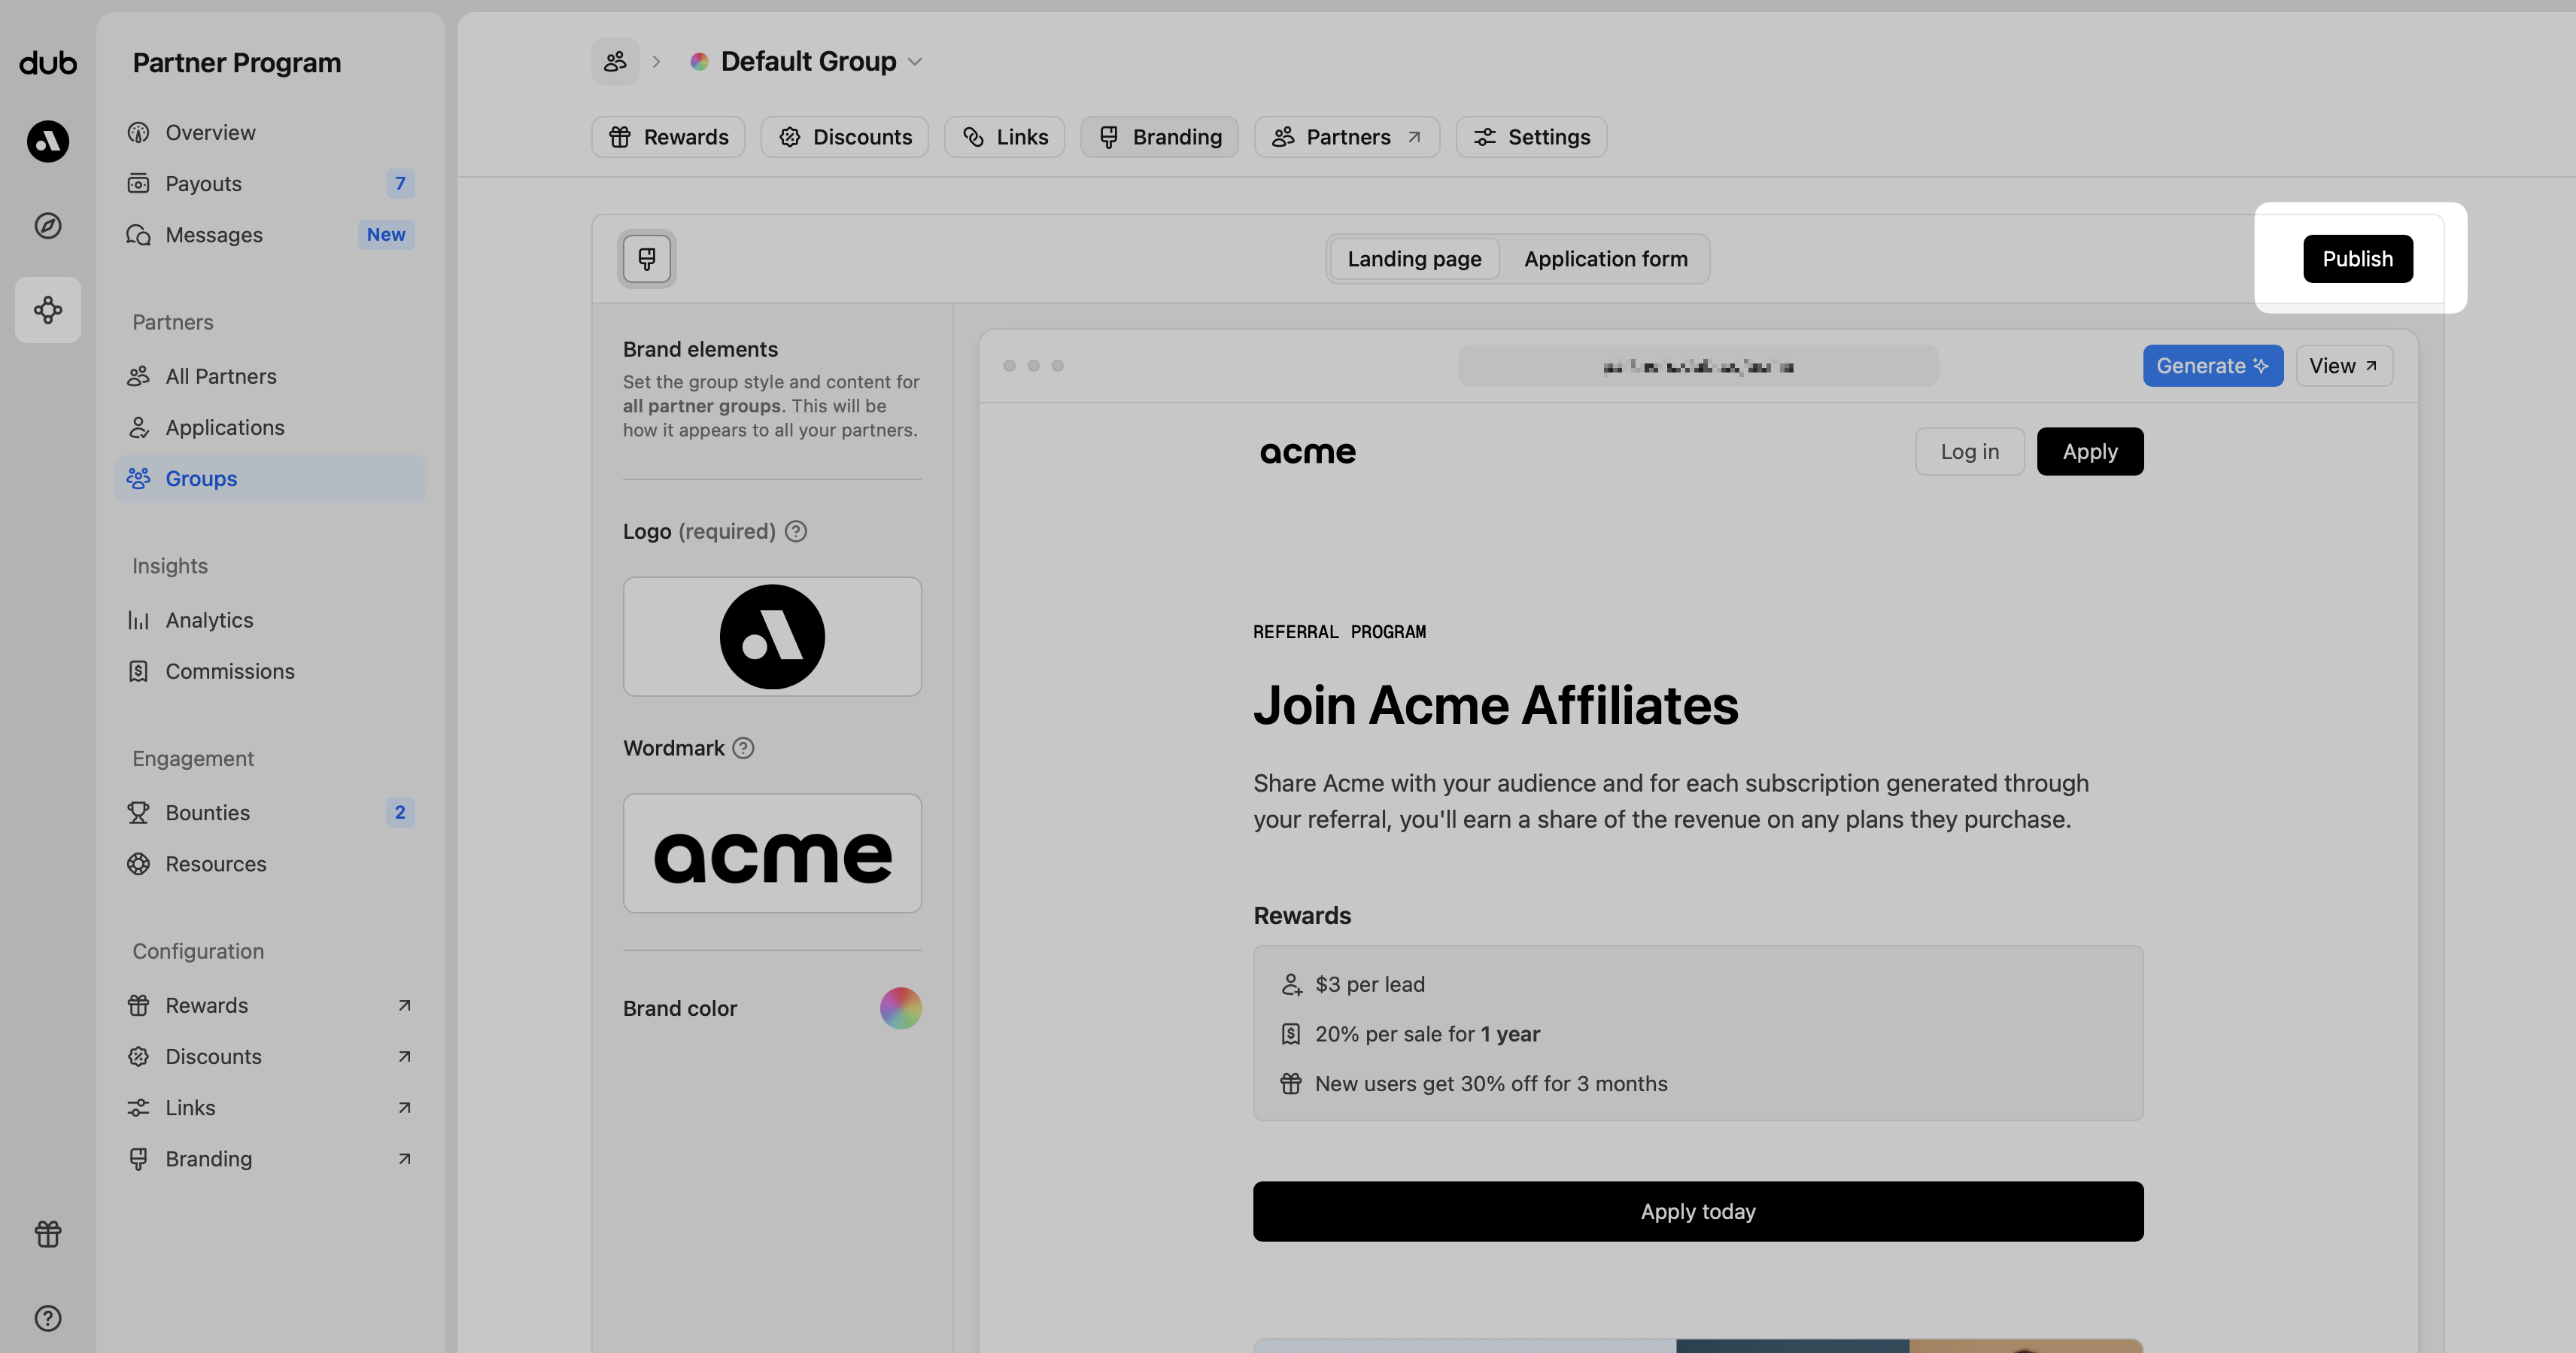
Task: Click the compass explore icon
Action: pyautogui.click(x=47, y=226)
